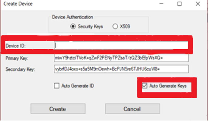Uncheck the Auto Generate Keys checkbox
The width and height of the screenshot is (209, 122).
pyautogui.click(x=145, y=86)
